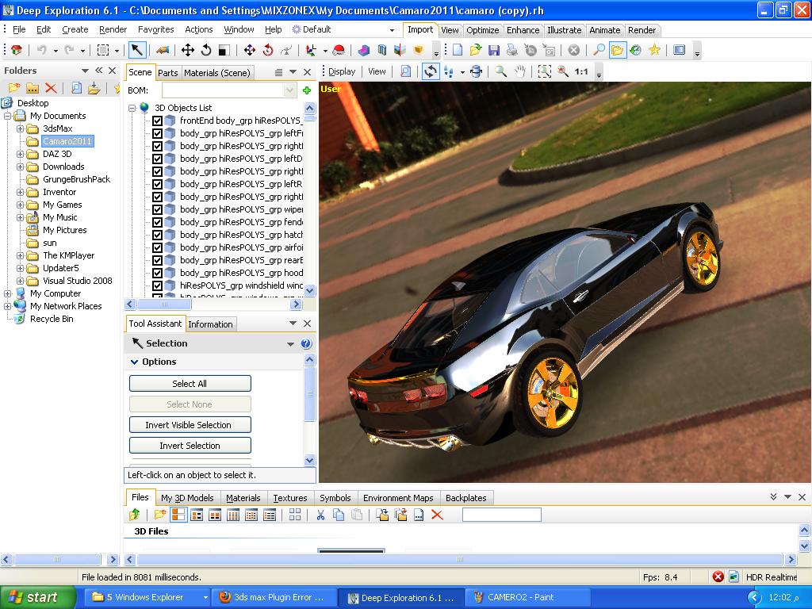Toggle the Orbit/rotate view icon in the viewport toolbar

[430, 71]
